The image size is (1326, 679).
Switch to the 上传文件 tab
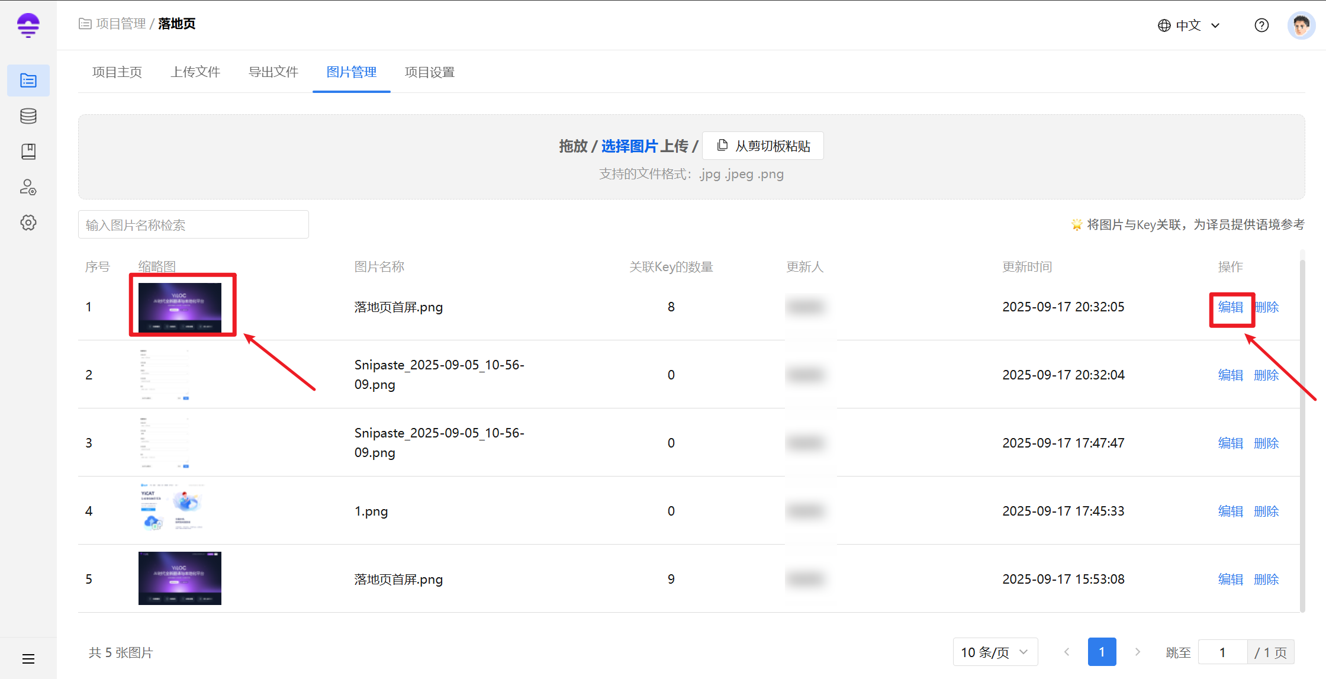coord(195,72)
